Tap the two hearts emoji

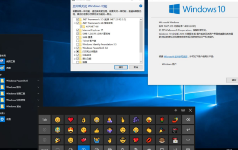point(84,140)
